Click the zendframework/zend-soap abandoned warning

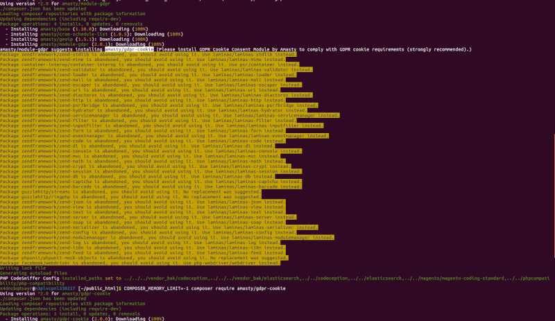click(143, 223)
